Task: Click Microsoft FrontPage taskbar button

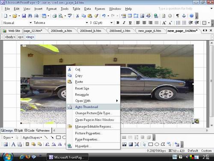Action: (x=68, y=157)
